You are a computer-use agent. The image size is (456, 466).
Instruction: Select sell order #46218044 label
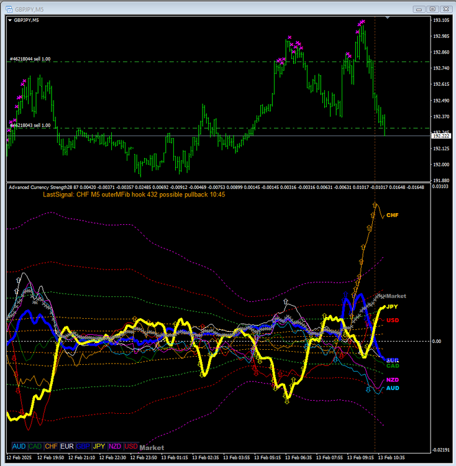(30, 59)
